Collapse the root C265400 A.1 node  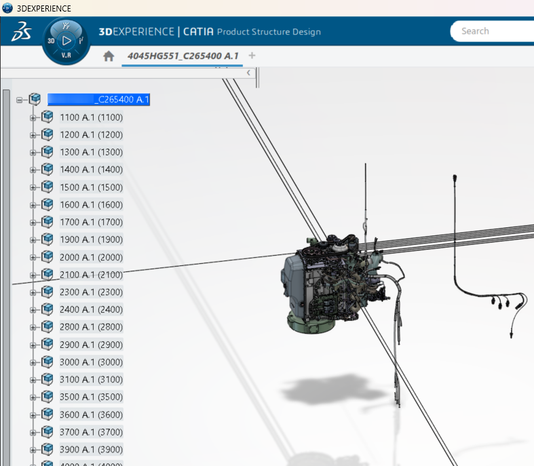coord(20,100)
